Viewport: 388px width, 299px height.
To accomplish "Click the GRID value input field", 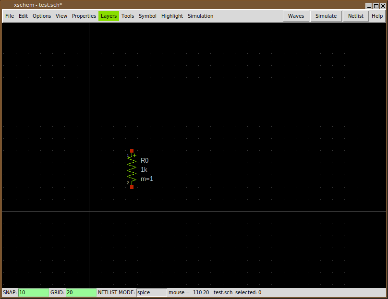I will tap(81, 292).
